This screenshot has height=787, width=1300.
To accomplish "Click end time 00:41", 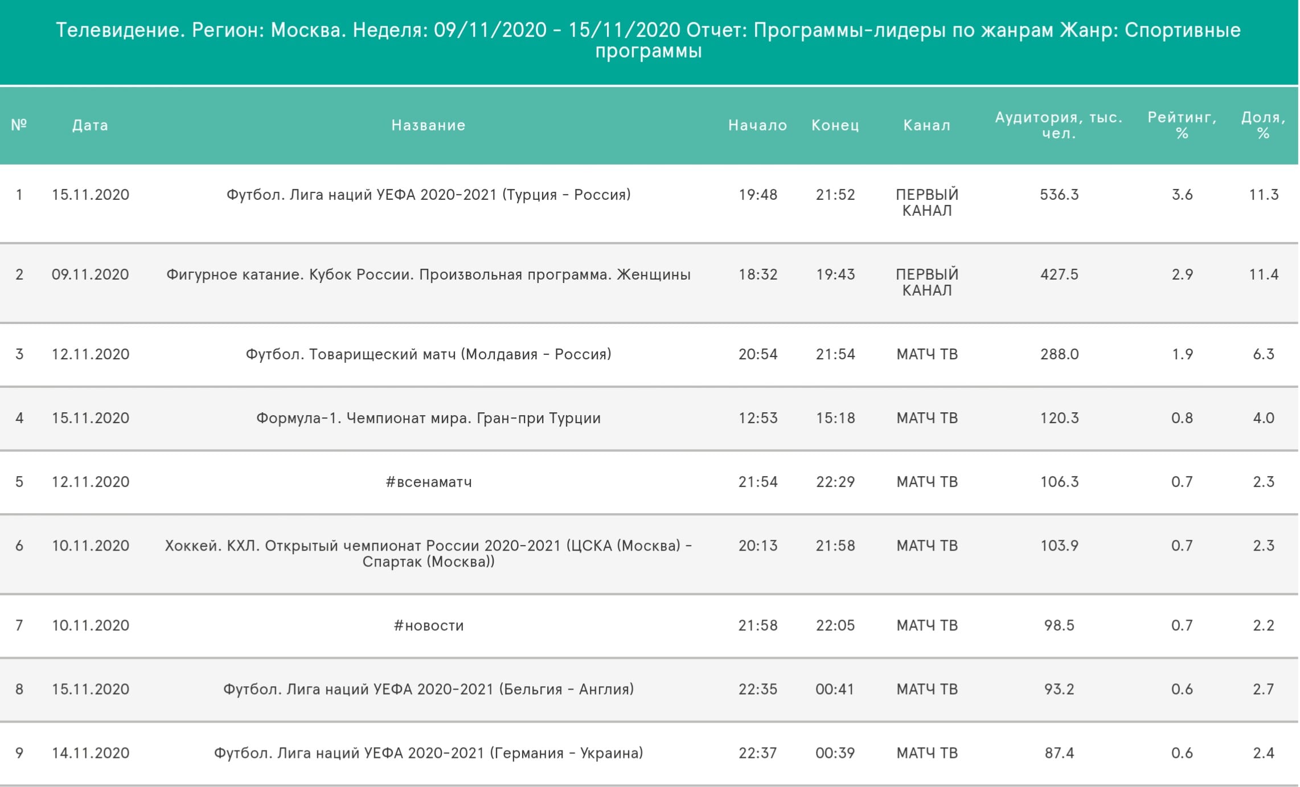I will (835, 689).
